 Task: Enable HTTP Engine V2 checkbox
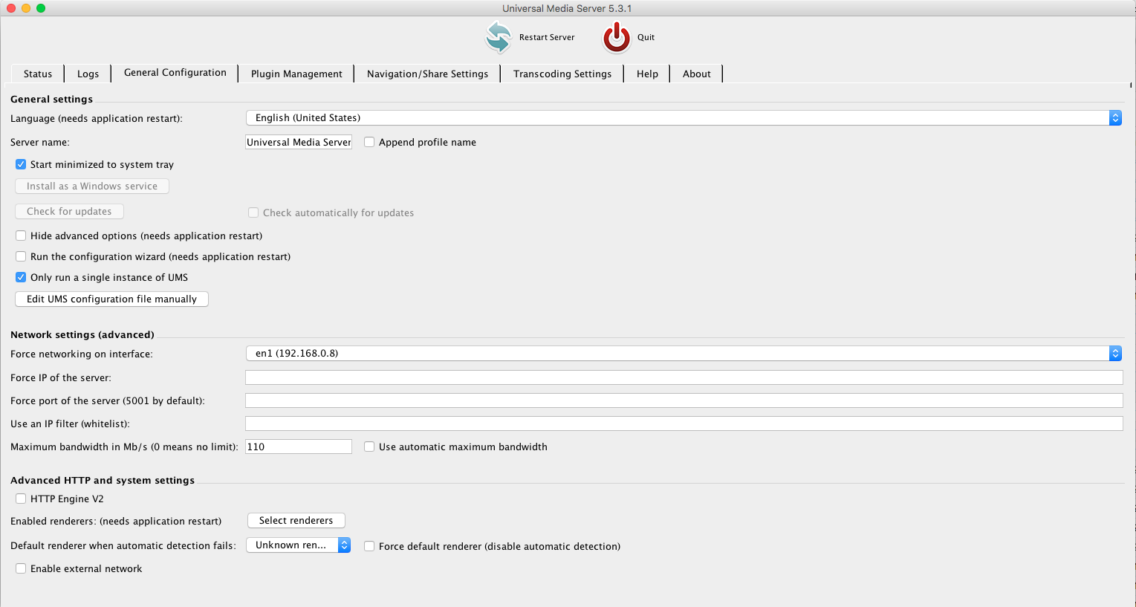click(x=21, y=499)
